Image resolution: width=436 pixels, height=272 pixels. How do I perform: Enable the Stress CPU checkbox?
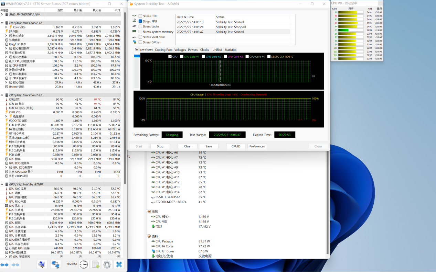pos(140,16)
